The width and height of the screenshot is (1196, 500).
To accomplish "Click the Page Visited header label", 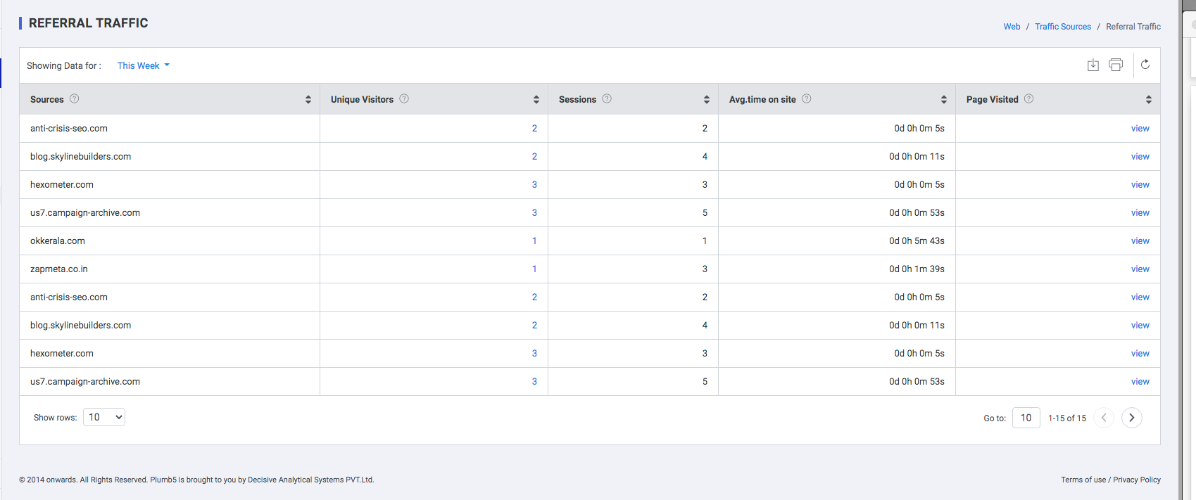I will tap(993, 100).
